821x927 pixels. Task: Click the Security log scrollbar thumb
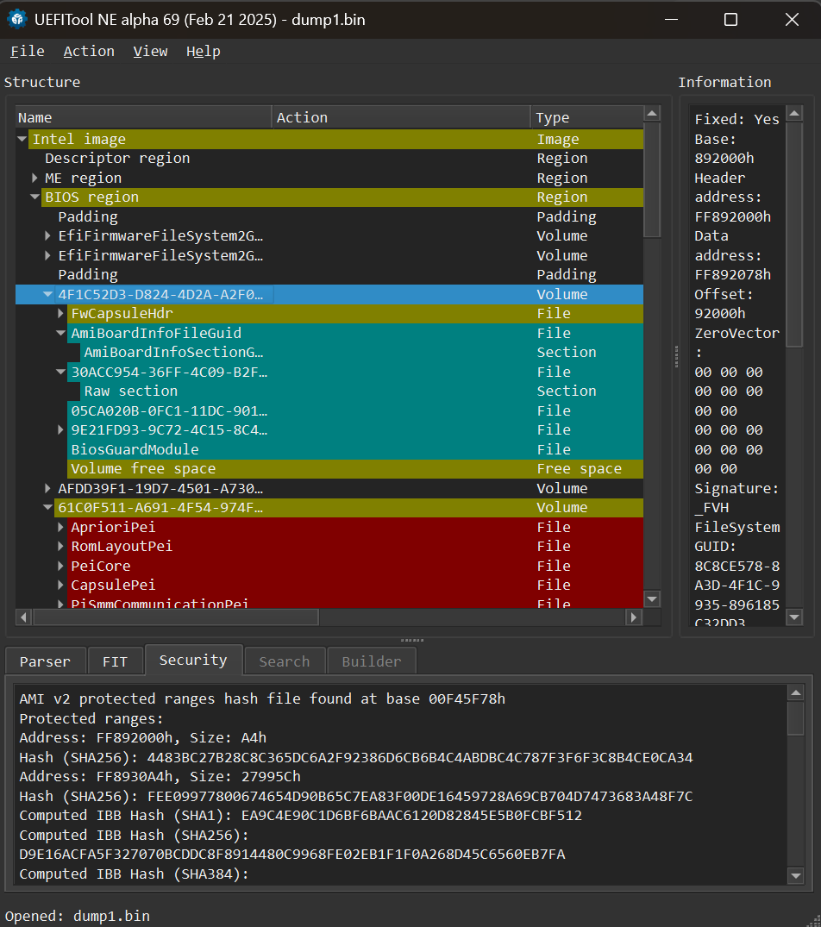(x=796, y=718)
